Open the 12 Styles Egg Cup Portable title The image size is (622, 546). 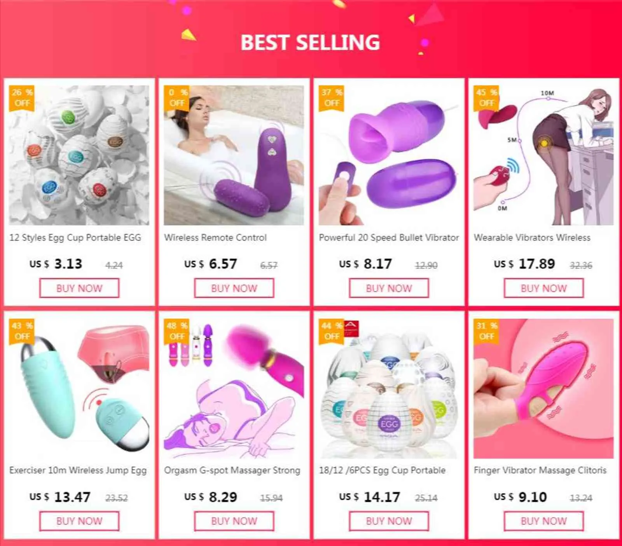[x=75, y=238]
